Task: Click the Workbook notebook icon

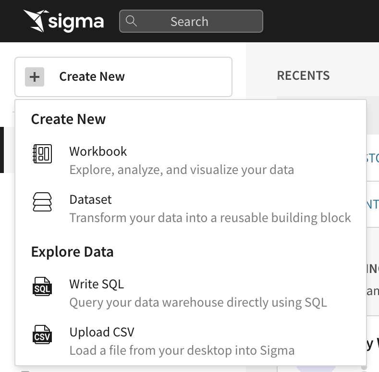Action: click(x=42, y=154)
